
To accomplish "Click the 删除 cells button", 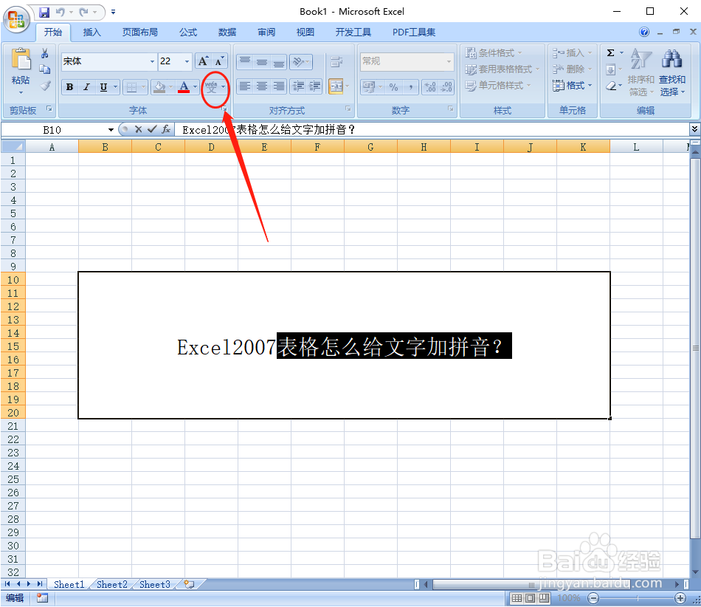I will pyautogui.click(x=573, y=69).
